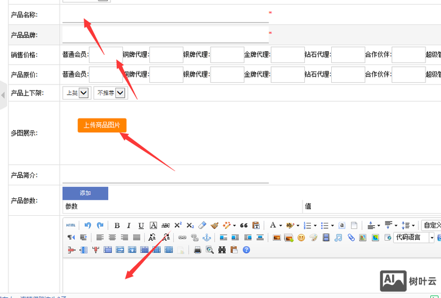Click the Undo arrow in editor toolbar
441x298 pixels.
click(x=88, y=225)
